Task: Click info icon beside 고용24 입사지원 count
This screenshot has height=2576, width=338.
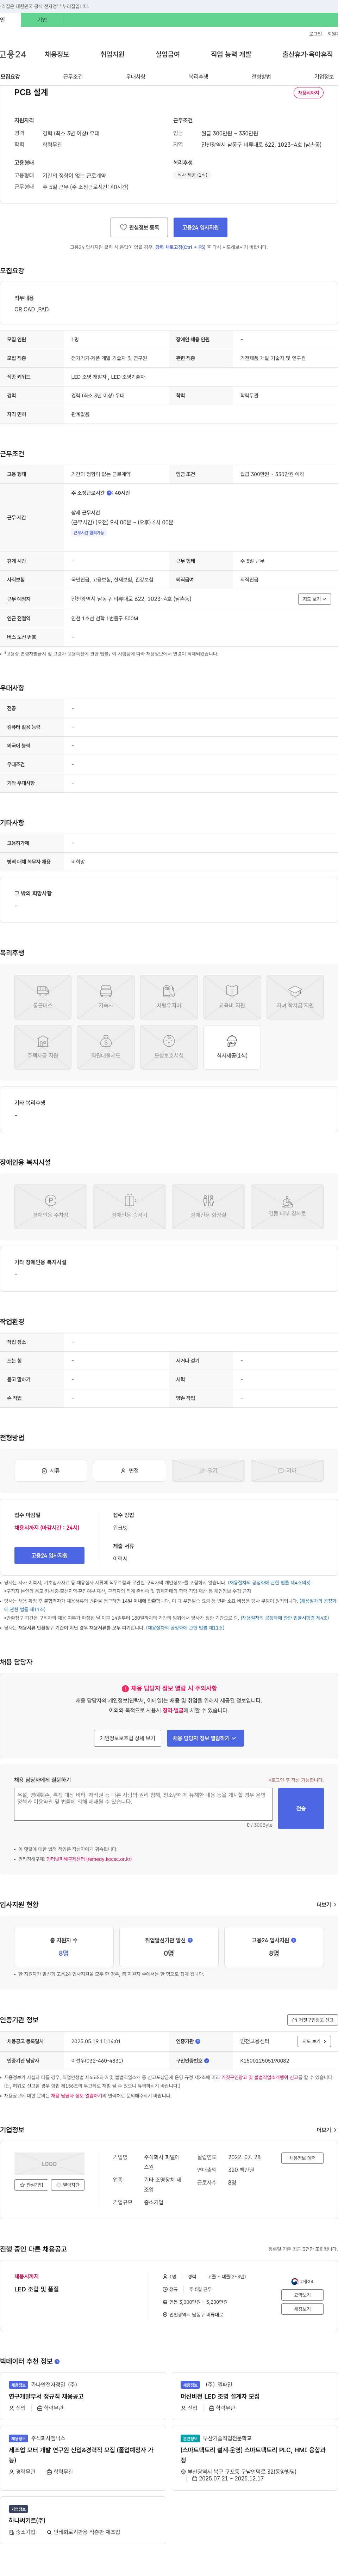Action: [x=293, y=1940]
